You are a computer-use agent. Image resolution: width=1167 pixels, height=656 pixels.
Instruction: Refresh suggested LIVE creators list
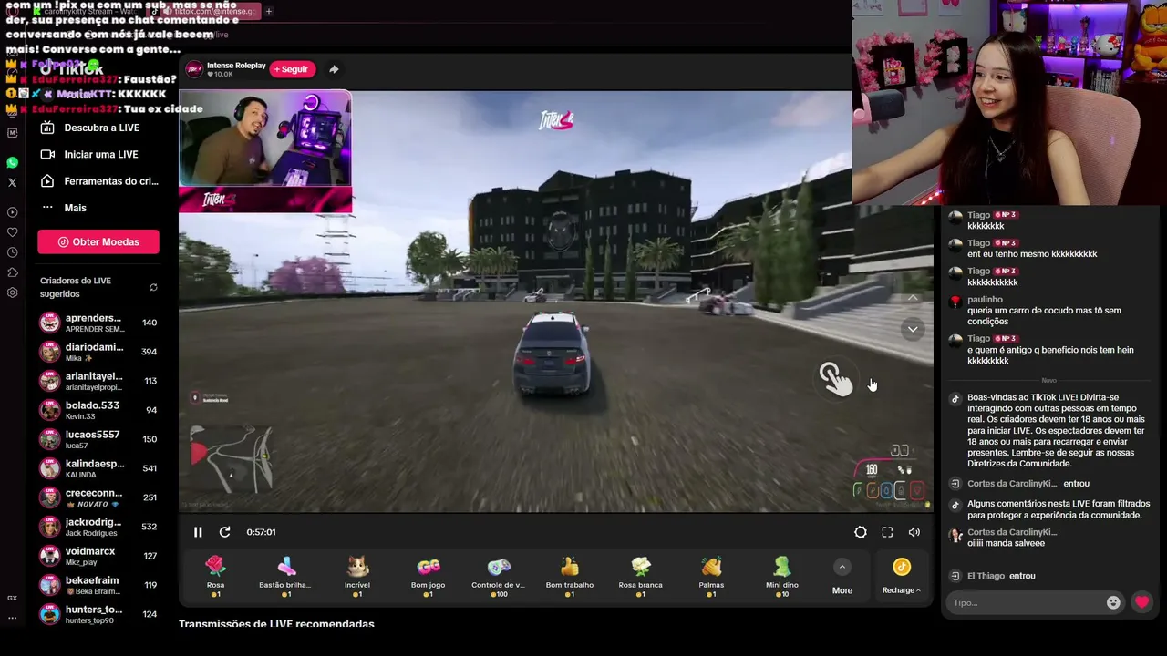(x=153, y=288)
